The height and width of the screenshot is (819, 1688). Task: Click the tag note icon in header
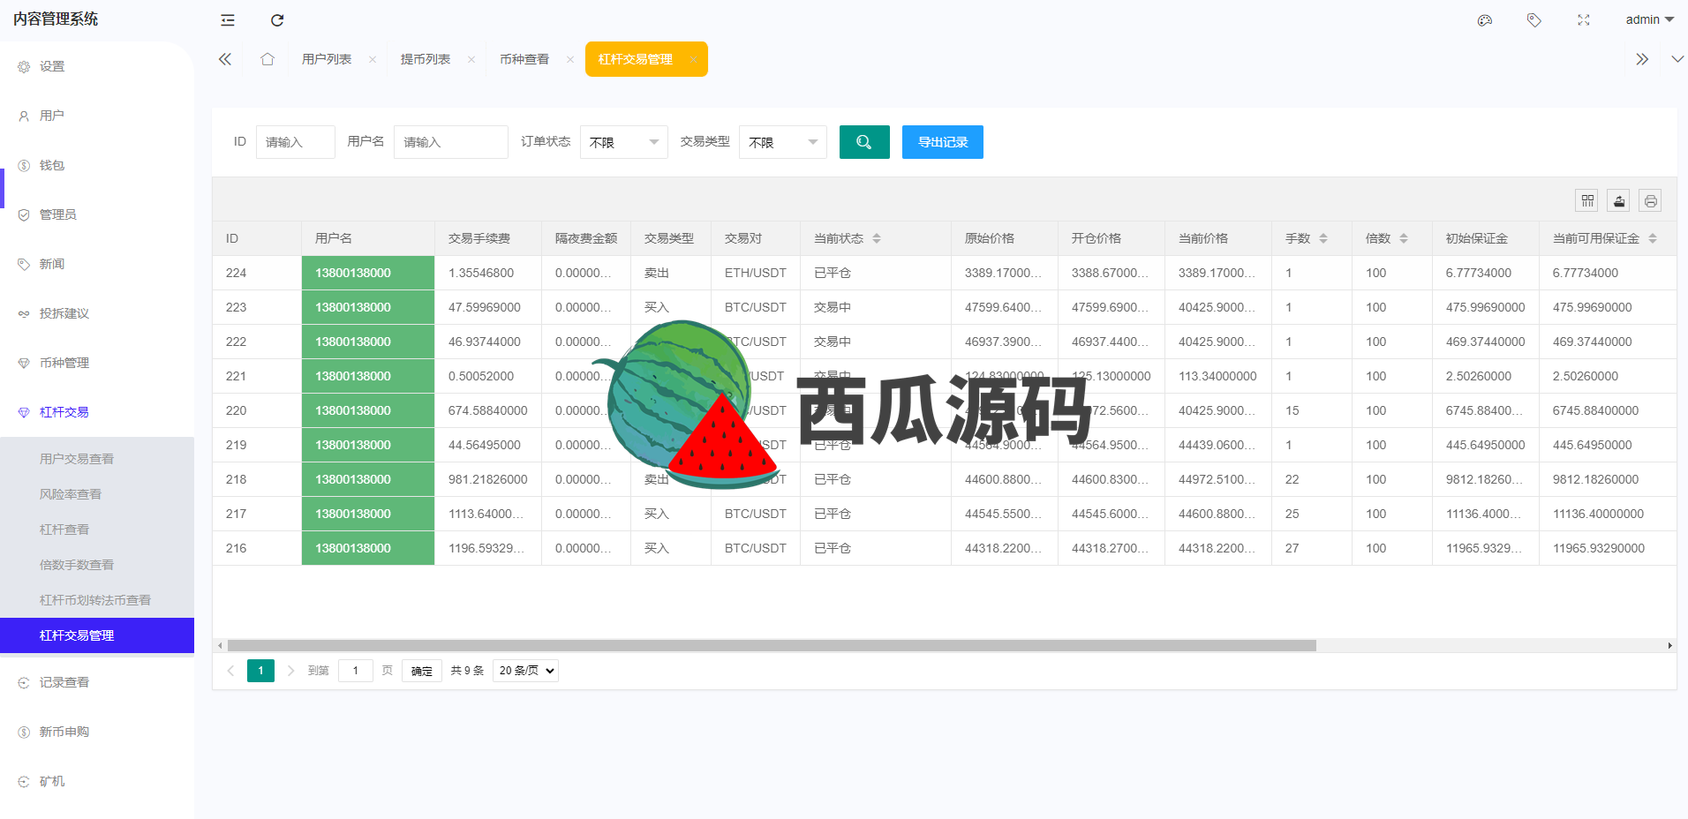click(1534, 20)
